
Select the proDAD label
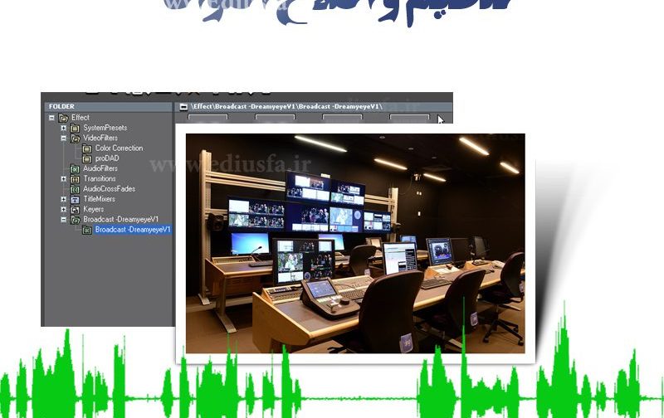pos(107,158)
